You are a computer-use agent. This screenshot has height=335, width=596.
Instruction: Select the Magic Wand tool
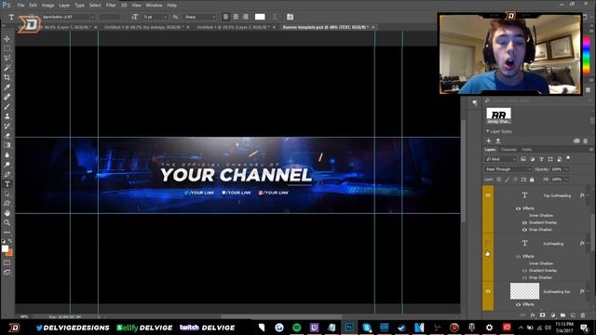tap(7, 68)
